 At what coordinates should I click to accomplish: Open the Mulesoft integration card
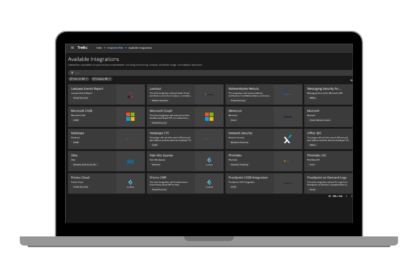click(329, 117)
